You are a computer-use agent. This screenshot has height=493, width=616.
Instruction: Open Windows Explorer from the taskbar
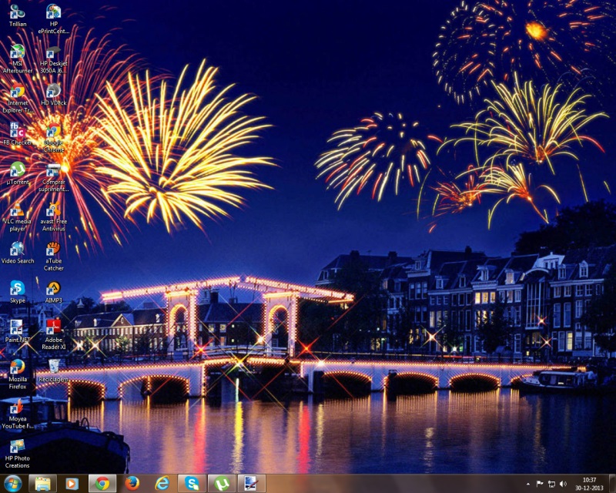[43, 484]
